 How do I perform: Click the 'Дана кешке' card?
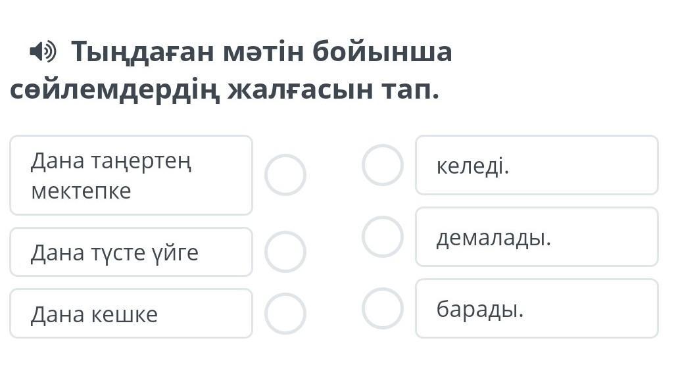coord(131,314)
